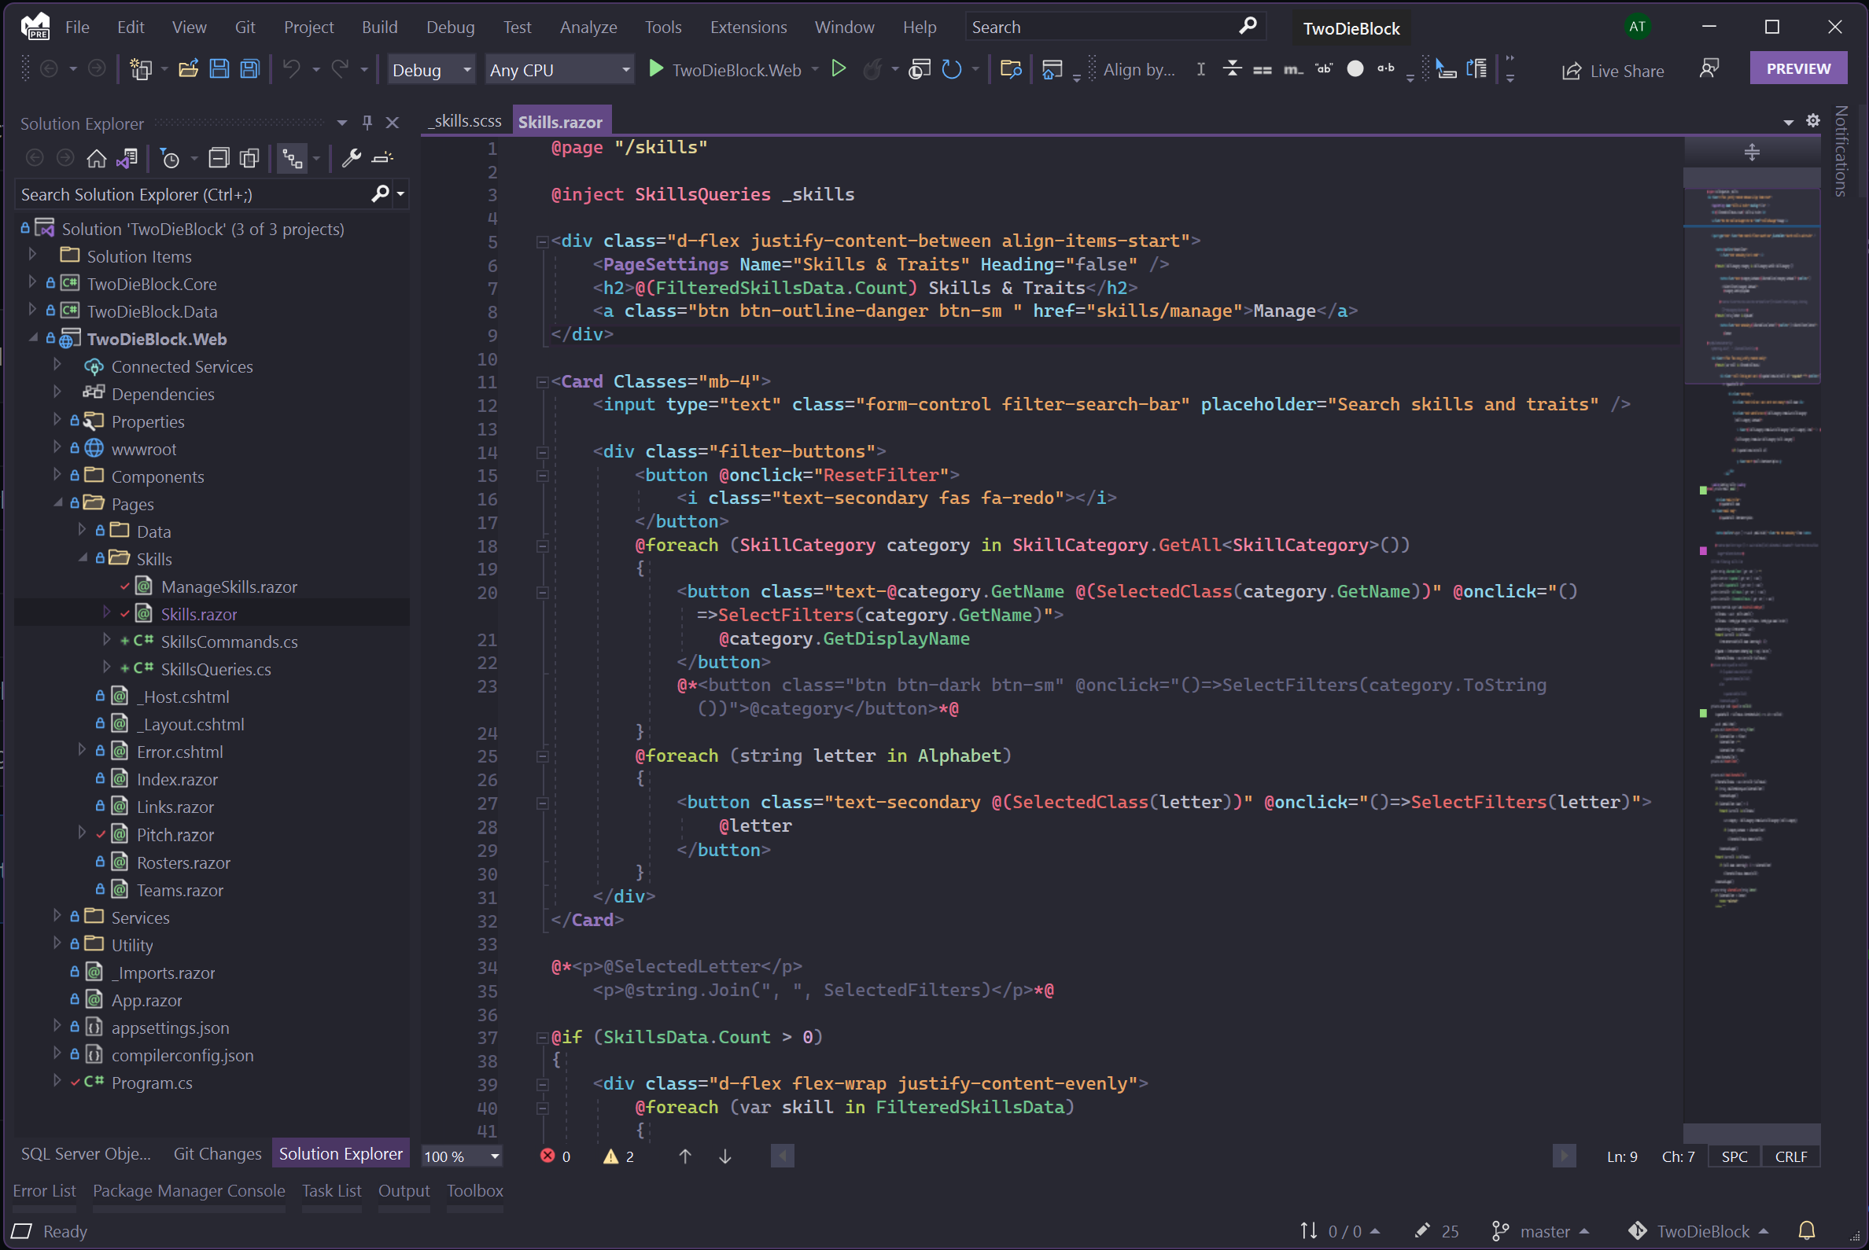The height and width of the screenshot is (1250, 1869).
Task: Click the Error List tab at bottom
Action: (42, 1191)
